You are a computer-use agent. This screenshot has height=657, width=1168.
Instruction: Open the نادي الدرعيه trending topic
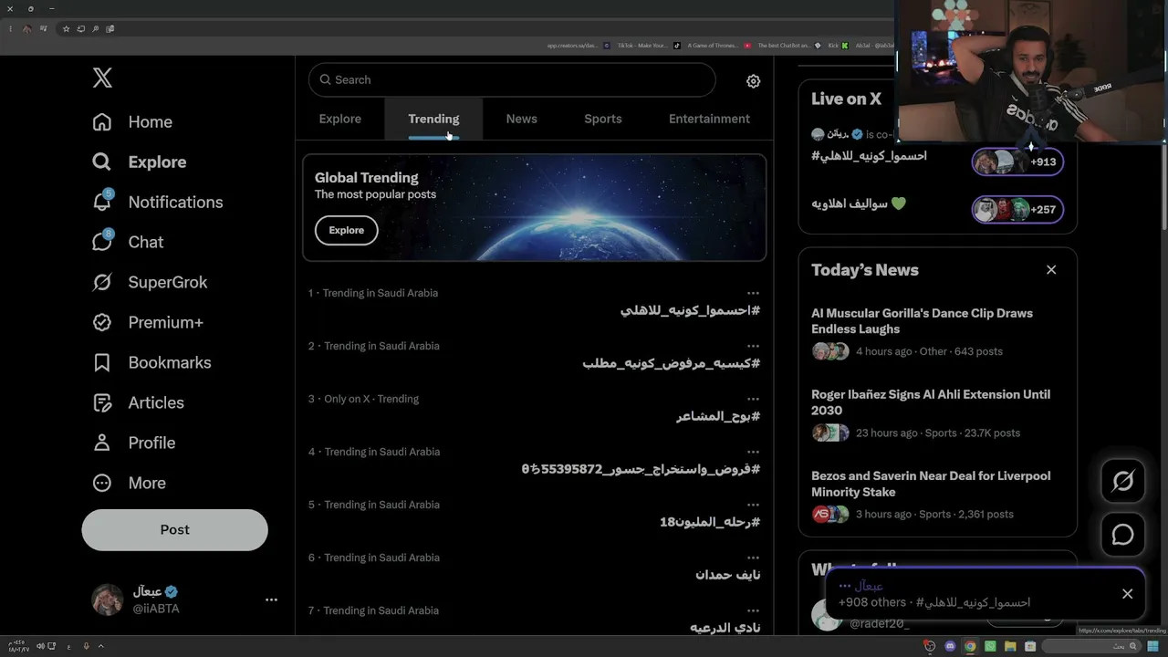[x=725, y=628]
